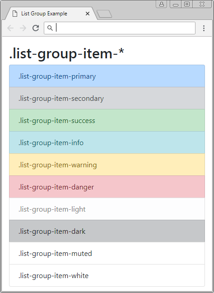Reload the page with refresh icon

(x=36, y=28)
